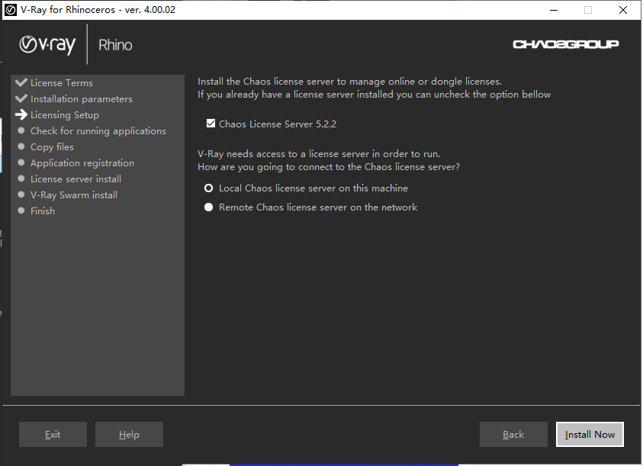Close the V-Ray installer window

coord(623,10)
